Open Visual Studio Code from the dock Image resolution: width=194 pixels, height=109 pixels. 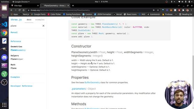coord(4,24)
